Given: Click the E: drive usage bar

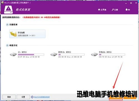Looking at the screenshot, I should click(x=112, y=55).
